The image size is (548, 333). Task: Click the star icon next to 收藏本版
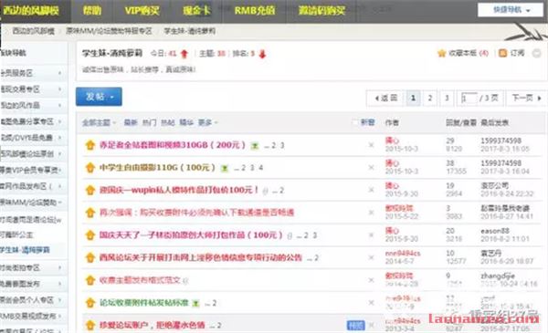tap(442, 53)
